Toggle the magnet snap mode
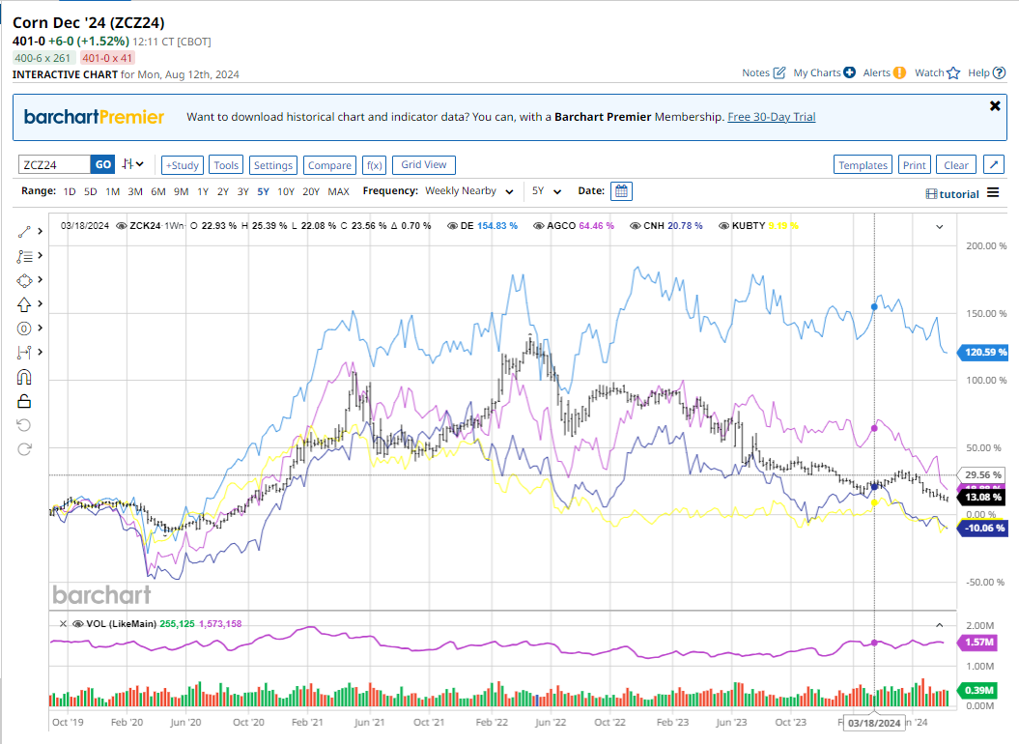Viewport: 1019px width, 744px height. (24, 377)
